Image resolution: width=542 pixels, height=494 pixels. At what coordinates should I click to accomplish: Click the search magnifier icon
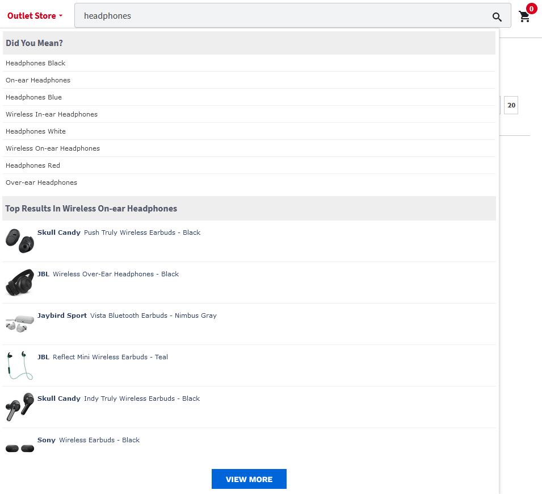point(497,16)
